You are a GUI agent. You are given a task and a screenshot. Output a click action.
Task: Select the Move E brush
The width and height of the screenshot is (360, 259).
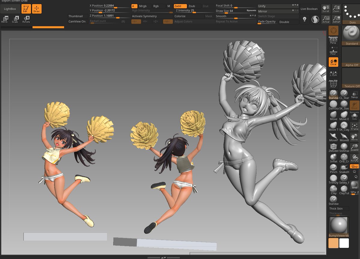click(344, 116)
